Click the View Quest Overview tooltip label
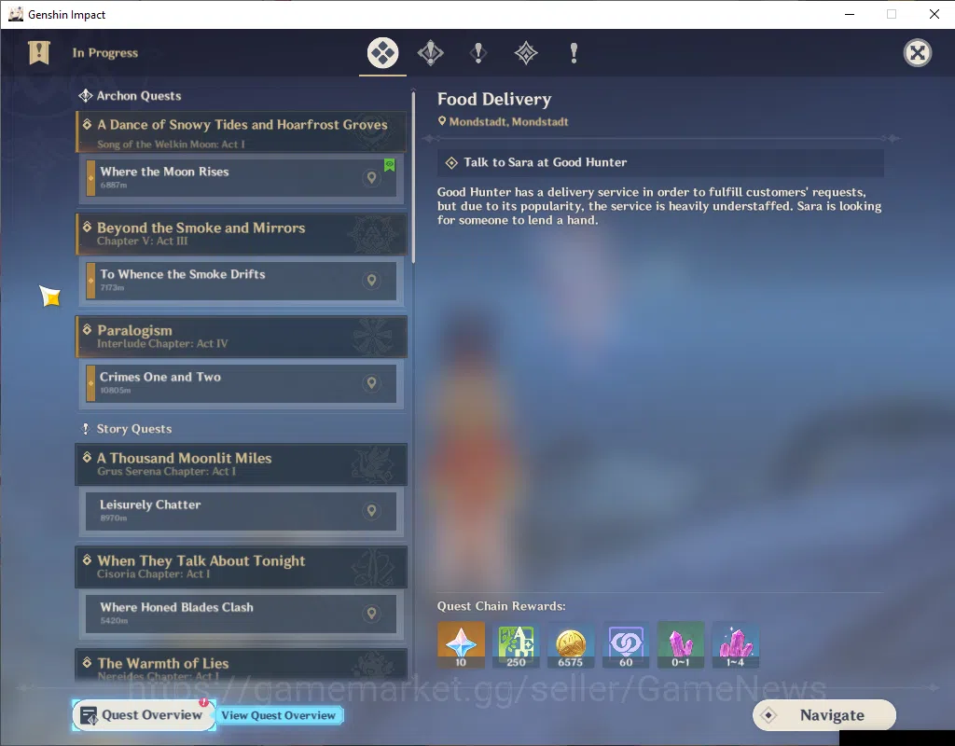This screenshot has width=955, height=746. pyautogui.click(x=278, y=715)
